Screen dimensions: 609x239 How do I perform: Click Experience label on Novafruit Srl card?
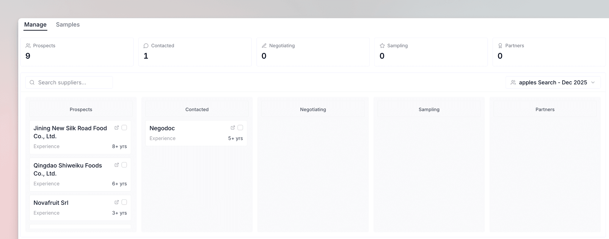click(46, 213)
